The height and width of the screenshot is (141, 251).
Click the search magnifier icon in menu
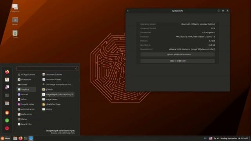(76, 69)
